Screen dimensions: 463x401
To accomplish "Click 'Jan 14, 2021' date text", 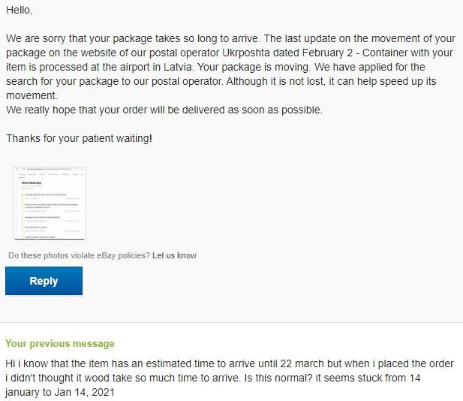I will pos(84,392).
